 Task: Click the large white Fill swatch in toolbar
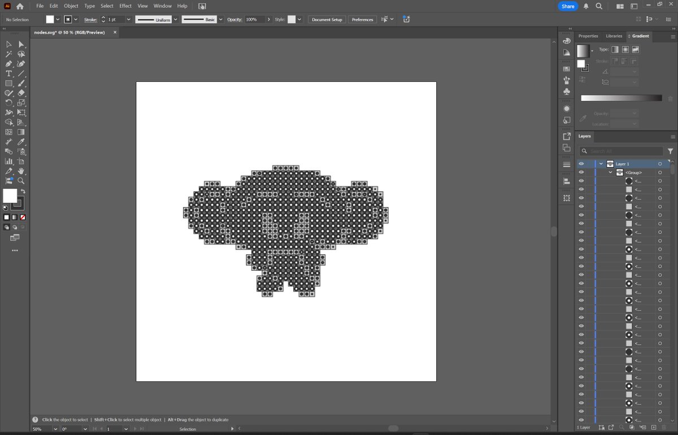point(10,196)
